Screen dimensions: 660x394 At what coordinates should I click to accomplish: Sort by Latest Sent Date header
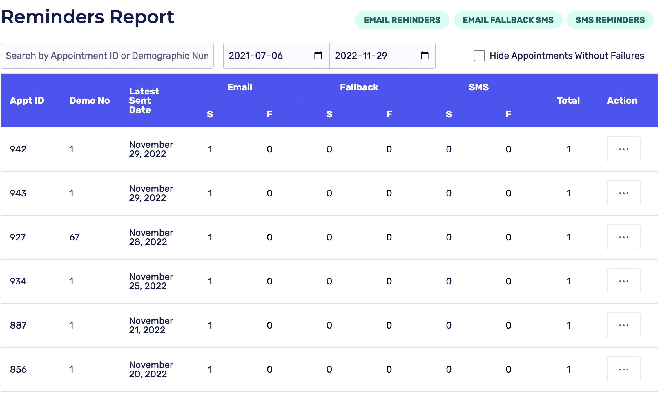pyautogui.click(x=144, y=101)
